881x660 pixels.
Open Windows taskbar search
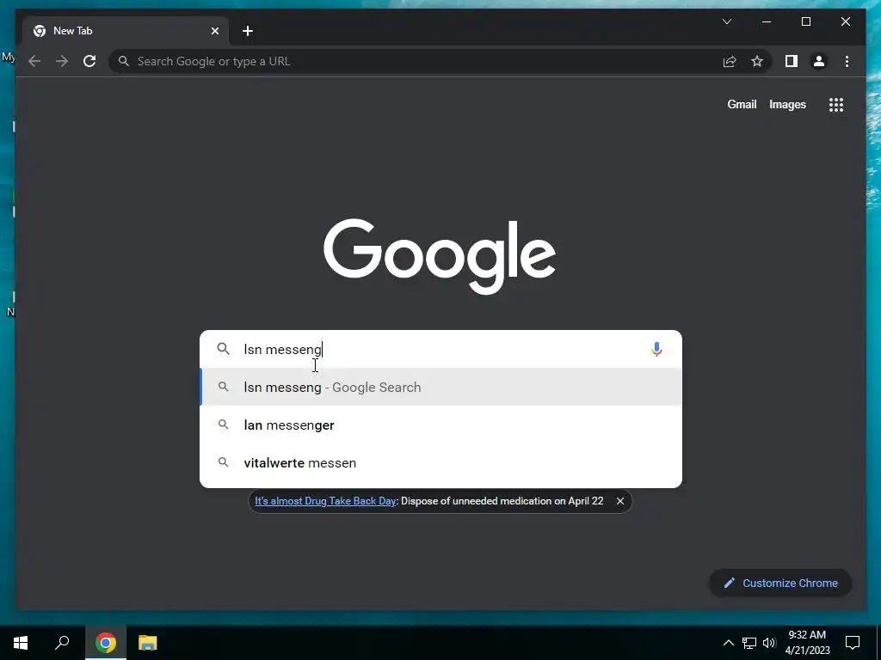62,643
